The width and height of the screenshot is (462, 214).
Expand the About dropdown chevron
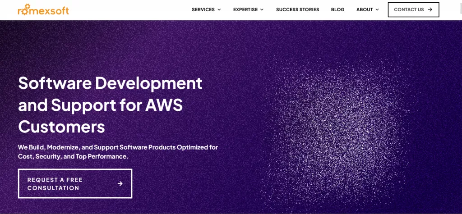tap(377, 10)
